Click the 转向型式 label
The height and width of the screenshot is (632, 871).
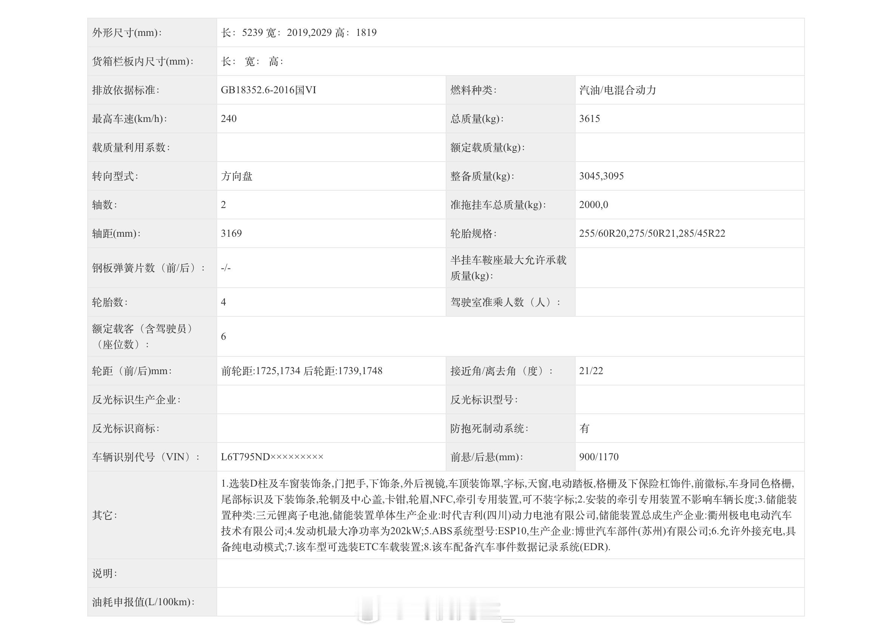point(115,176)
